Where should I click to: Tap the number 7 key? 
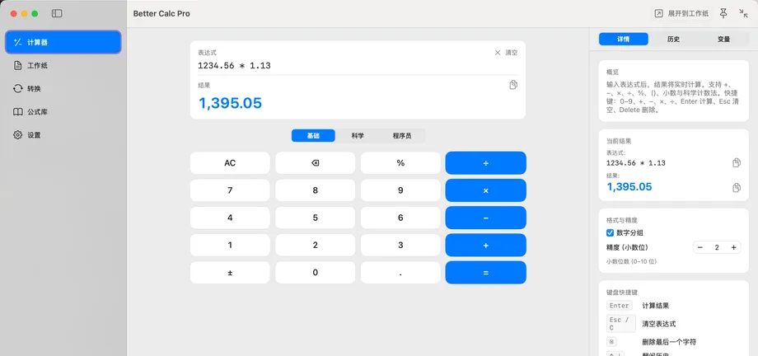(x=230, y=190)
